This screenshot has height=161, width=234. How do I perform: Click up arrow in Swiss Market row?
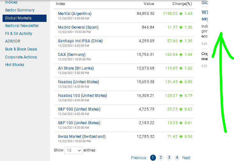(181, 137)
